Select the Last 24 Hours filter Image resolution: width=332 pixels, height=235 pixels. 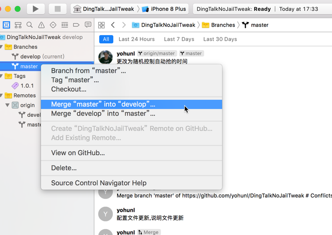pos(137,39)
